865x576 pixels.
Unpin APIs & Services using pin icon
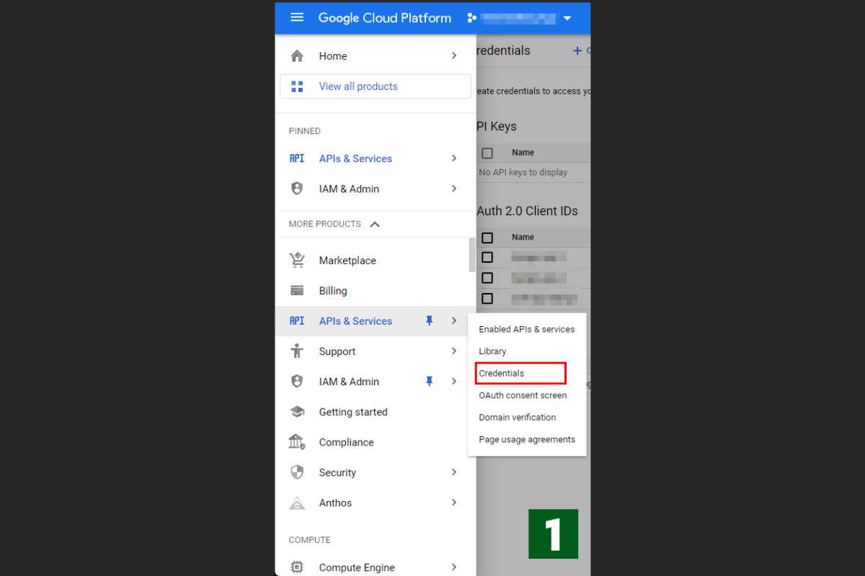430,321
